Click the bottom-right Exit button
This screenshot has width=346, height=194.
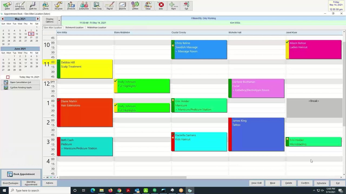pyautogui.click(x=338, y=183)
